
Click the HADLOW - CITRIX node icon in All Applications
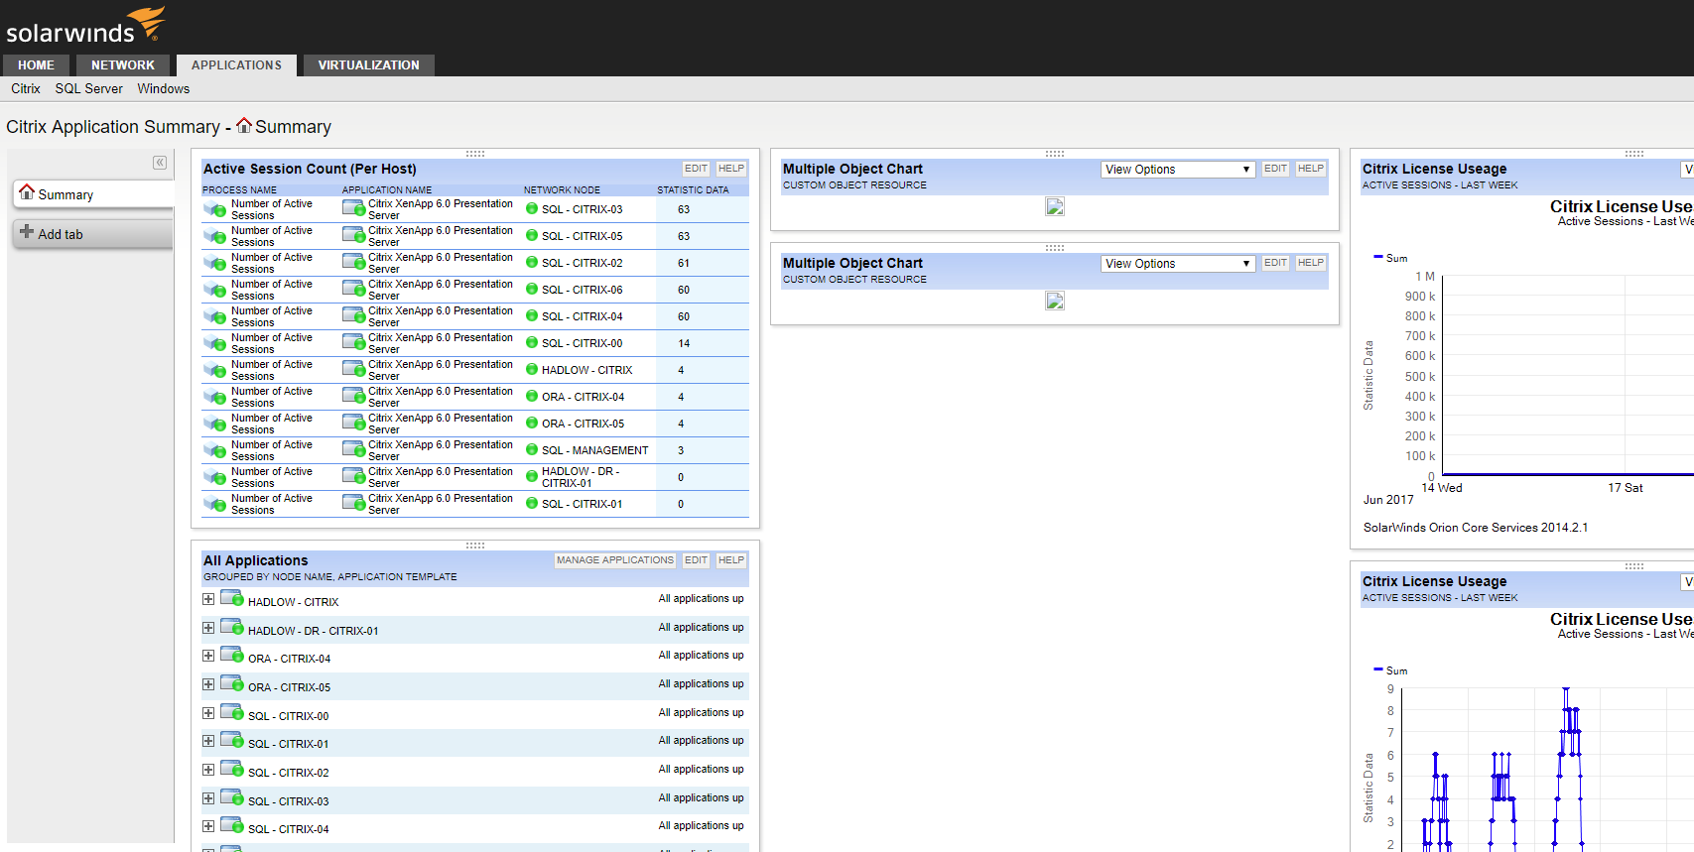(232, 598)
